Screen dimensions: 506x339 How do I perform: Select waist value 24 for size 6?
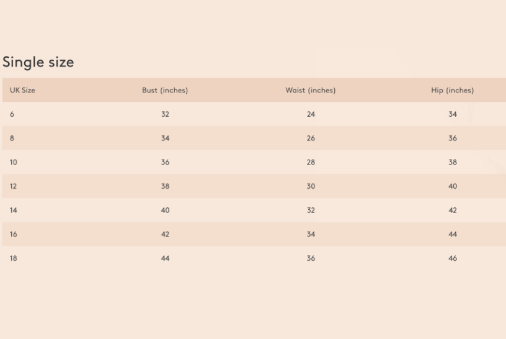311,114
